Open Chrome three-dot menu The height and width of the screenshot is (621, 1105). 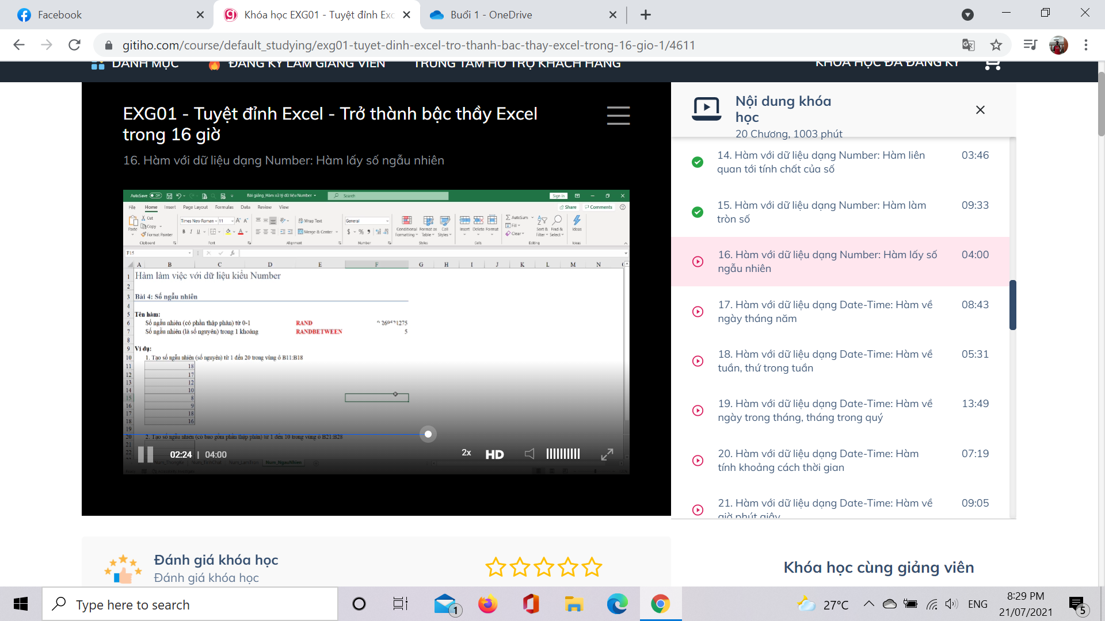1086,45
